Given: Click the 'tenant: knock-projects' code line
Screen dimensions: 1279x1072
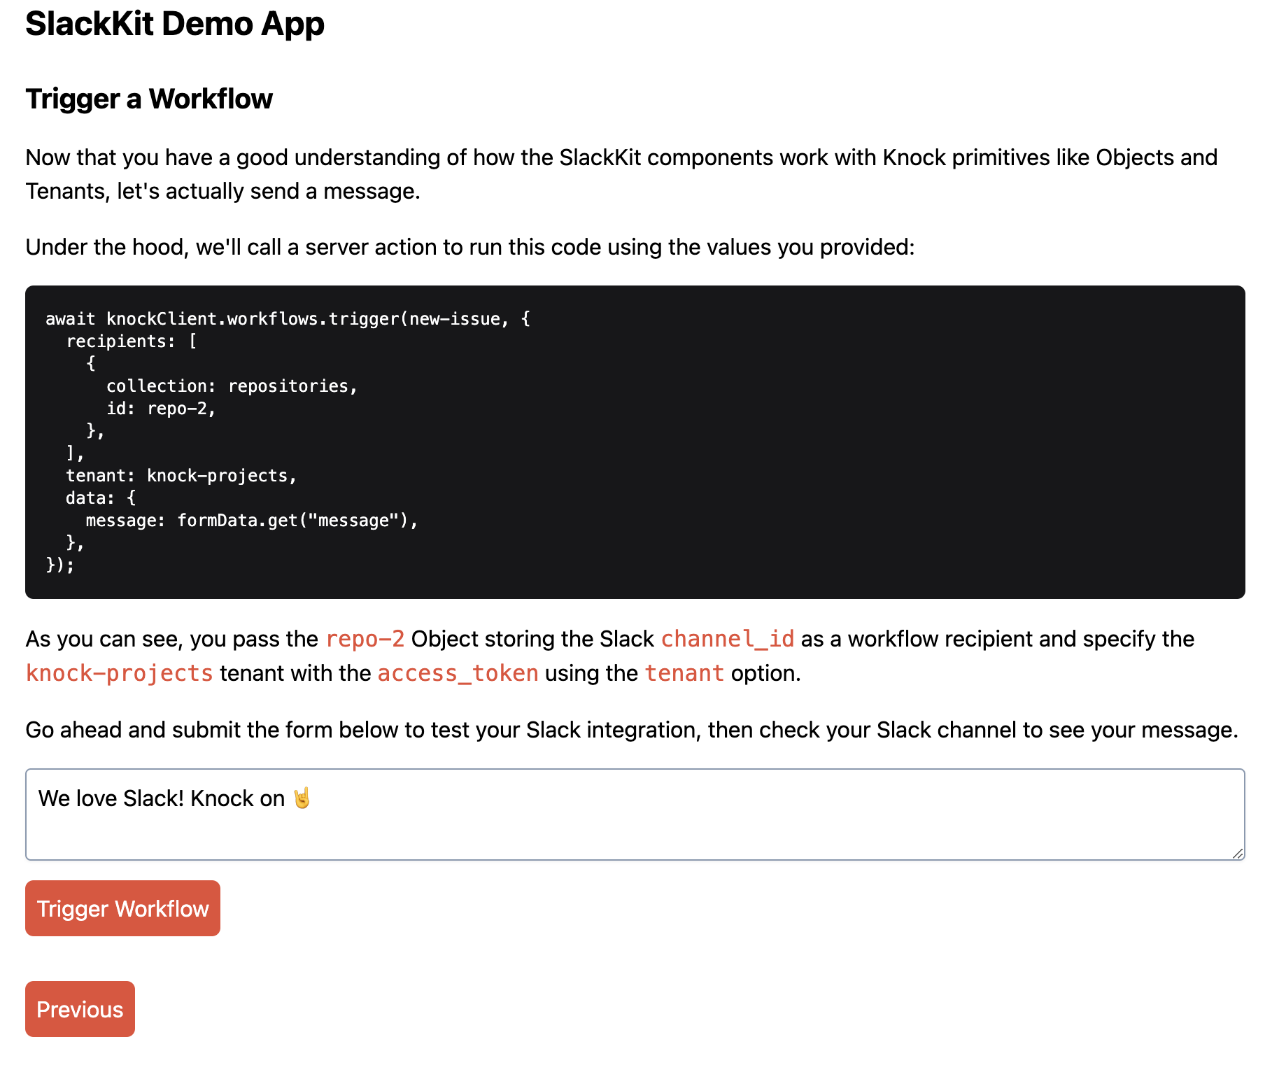Looking at the screenshot, I should pyautogui.click(x=181, y=475).
